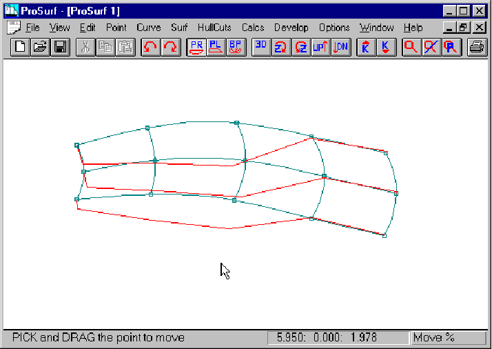Open the Edit menu

point(88,28)
